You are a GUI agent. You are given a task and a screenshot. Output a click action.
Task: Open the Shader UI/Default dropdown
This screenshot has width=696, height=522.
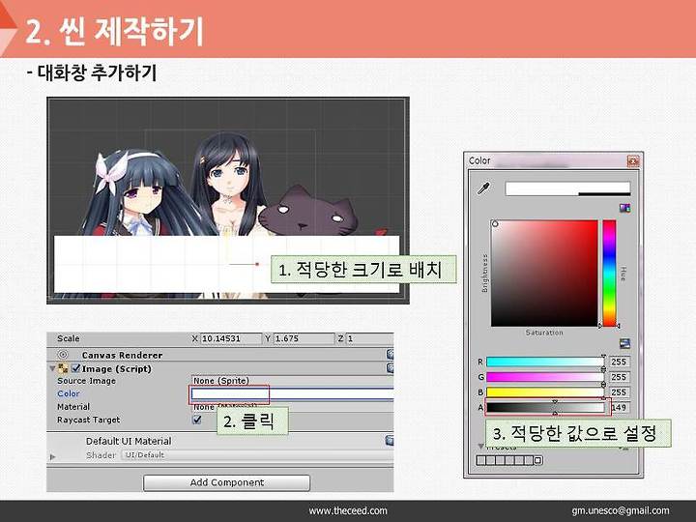click(x=257, y=455)
